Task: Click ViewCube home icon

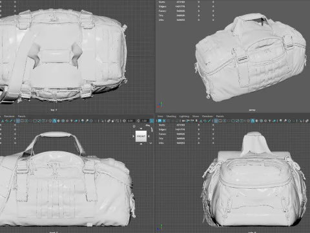Action: pos(134,126)
